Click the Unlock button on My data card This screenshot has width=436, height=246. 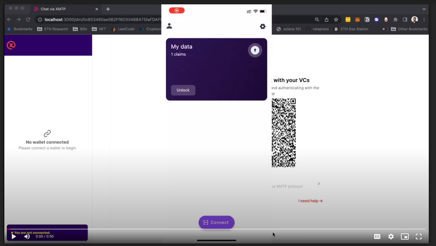[x=183, y=90]
